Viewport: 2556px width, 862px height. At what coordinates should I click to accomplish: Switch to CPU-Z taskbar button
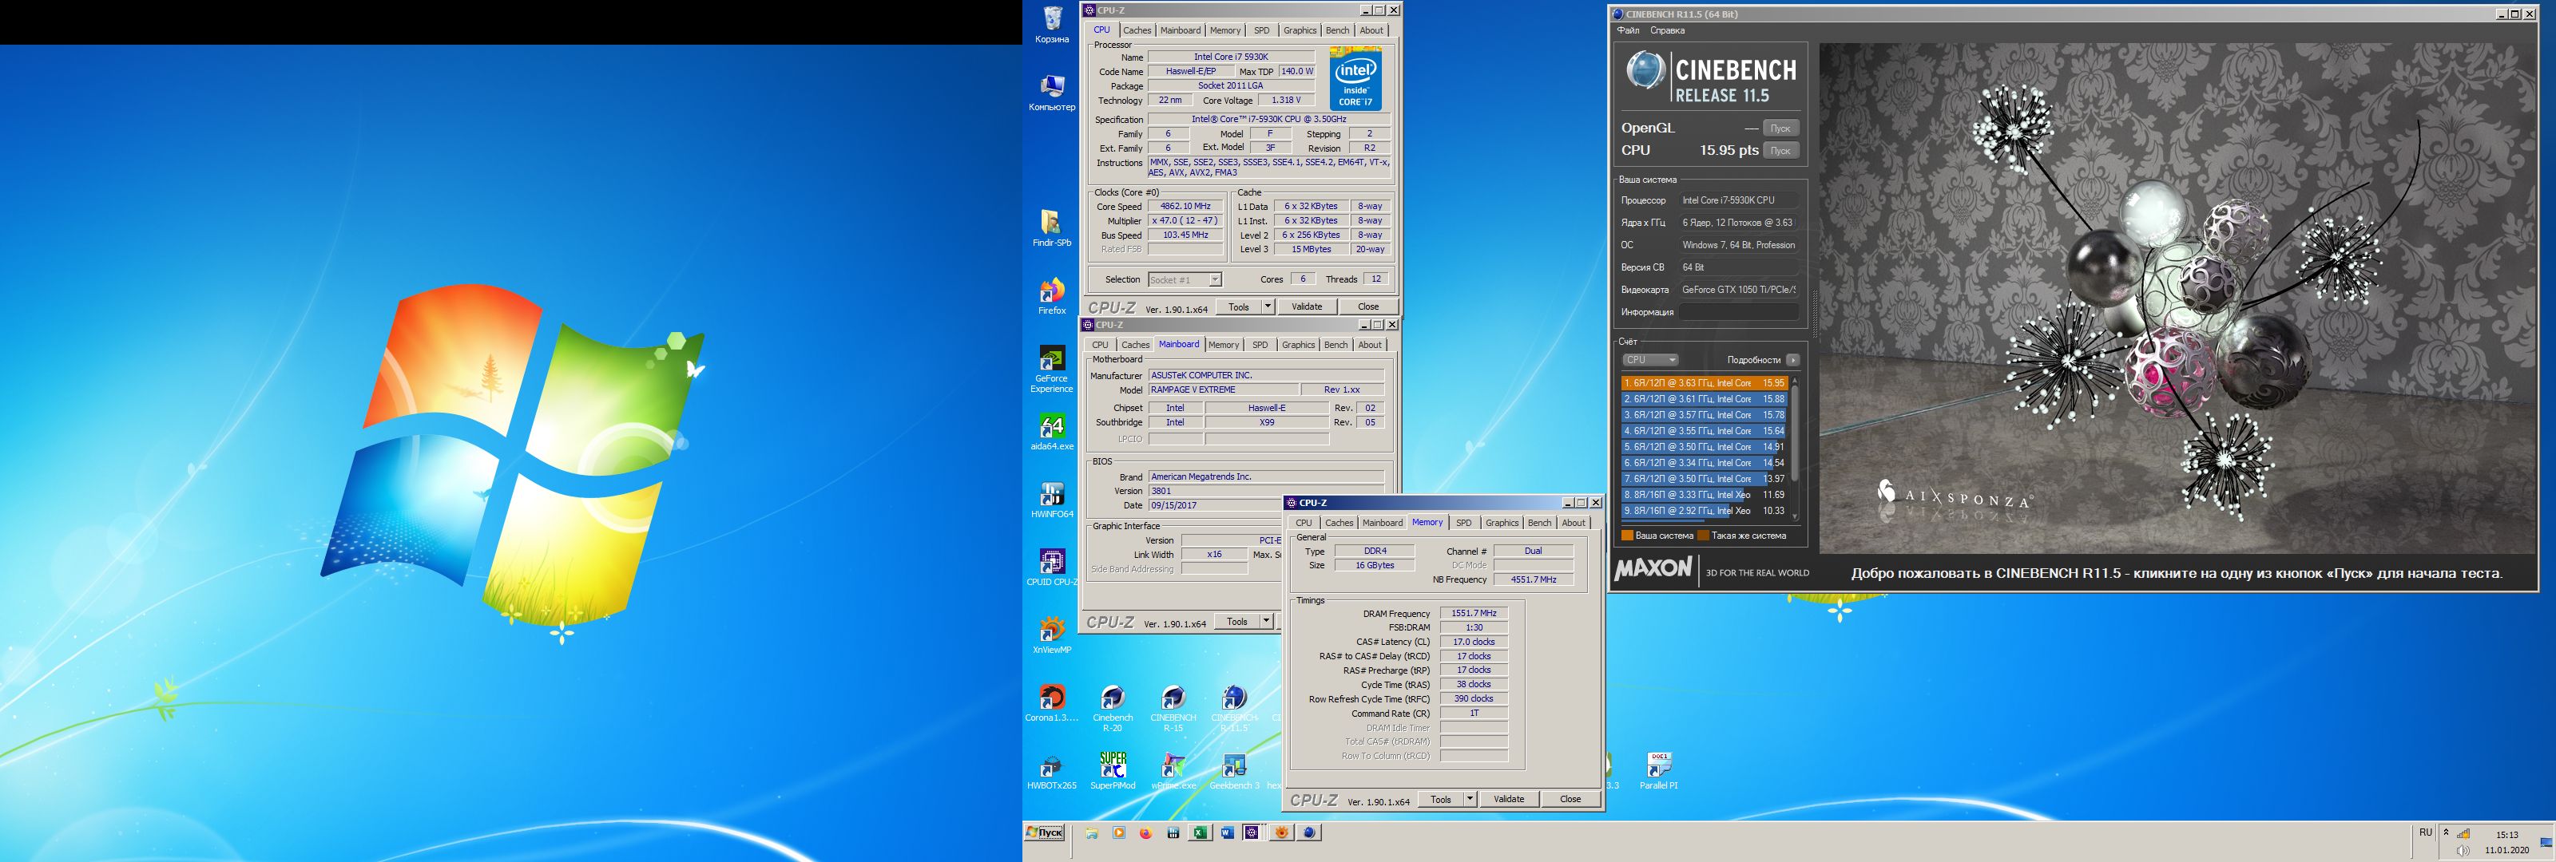(1252, 833)
